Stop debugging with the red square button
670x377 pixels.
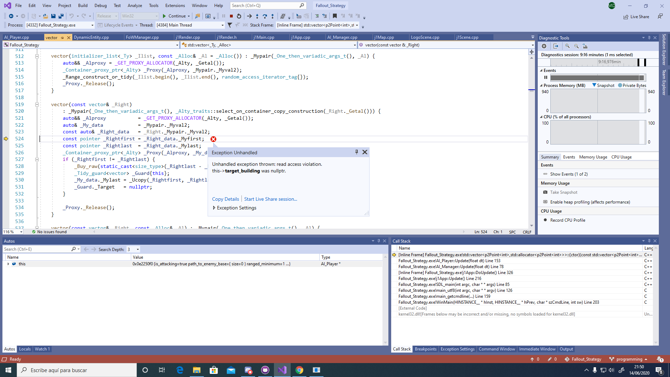(231, 16)
